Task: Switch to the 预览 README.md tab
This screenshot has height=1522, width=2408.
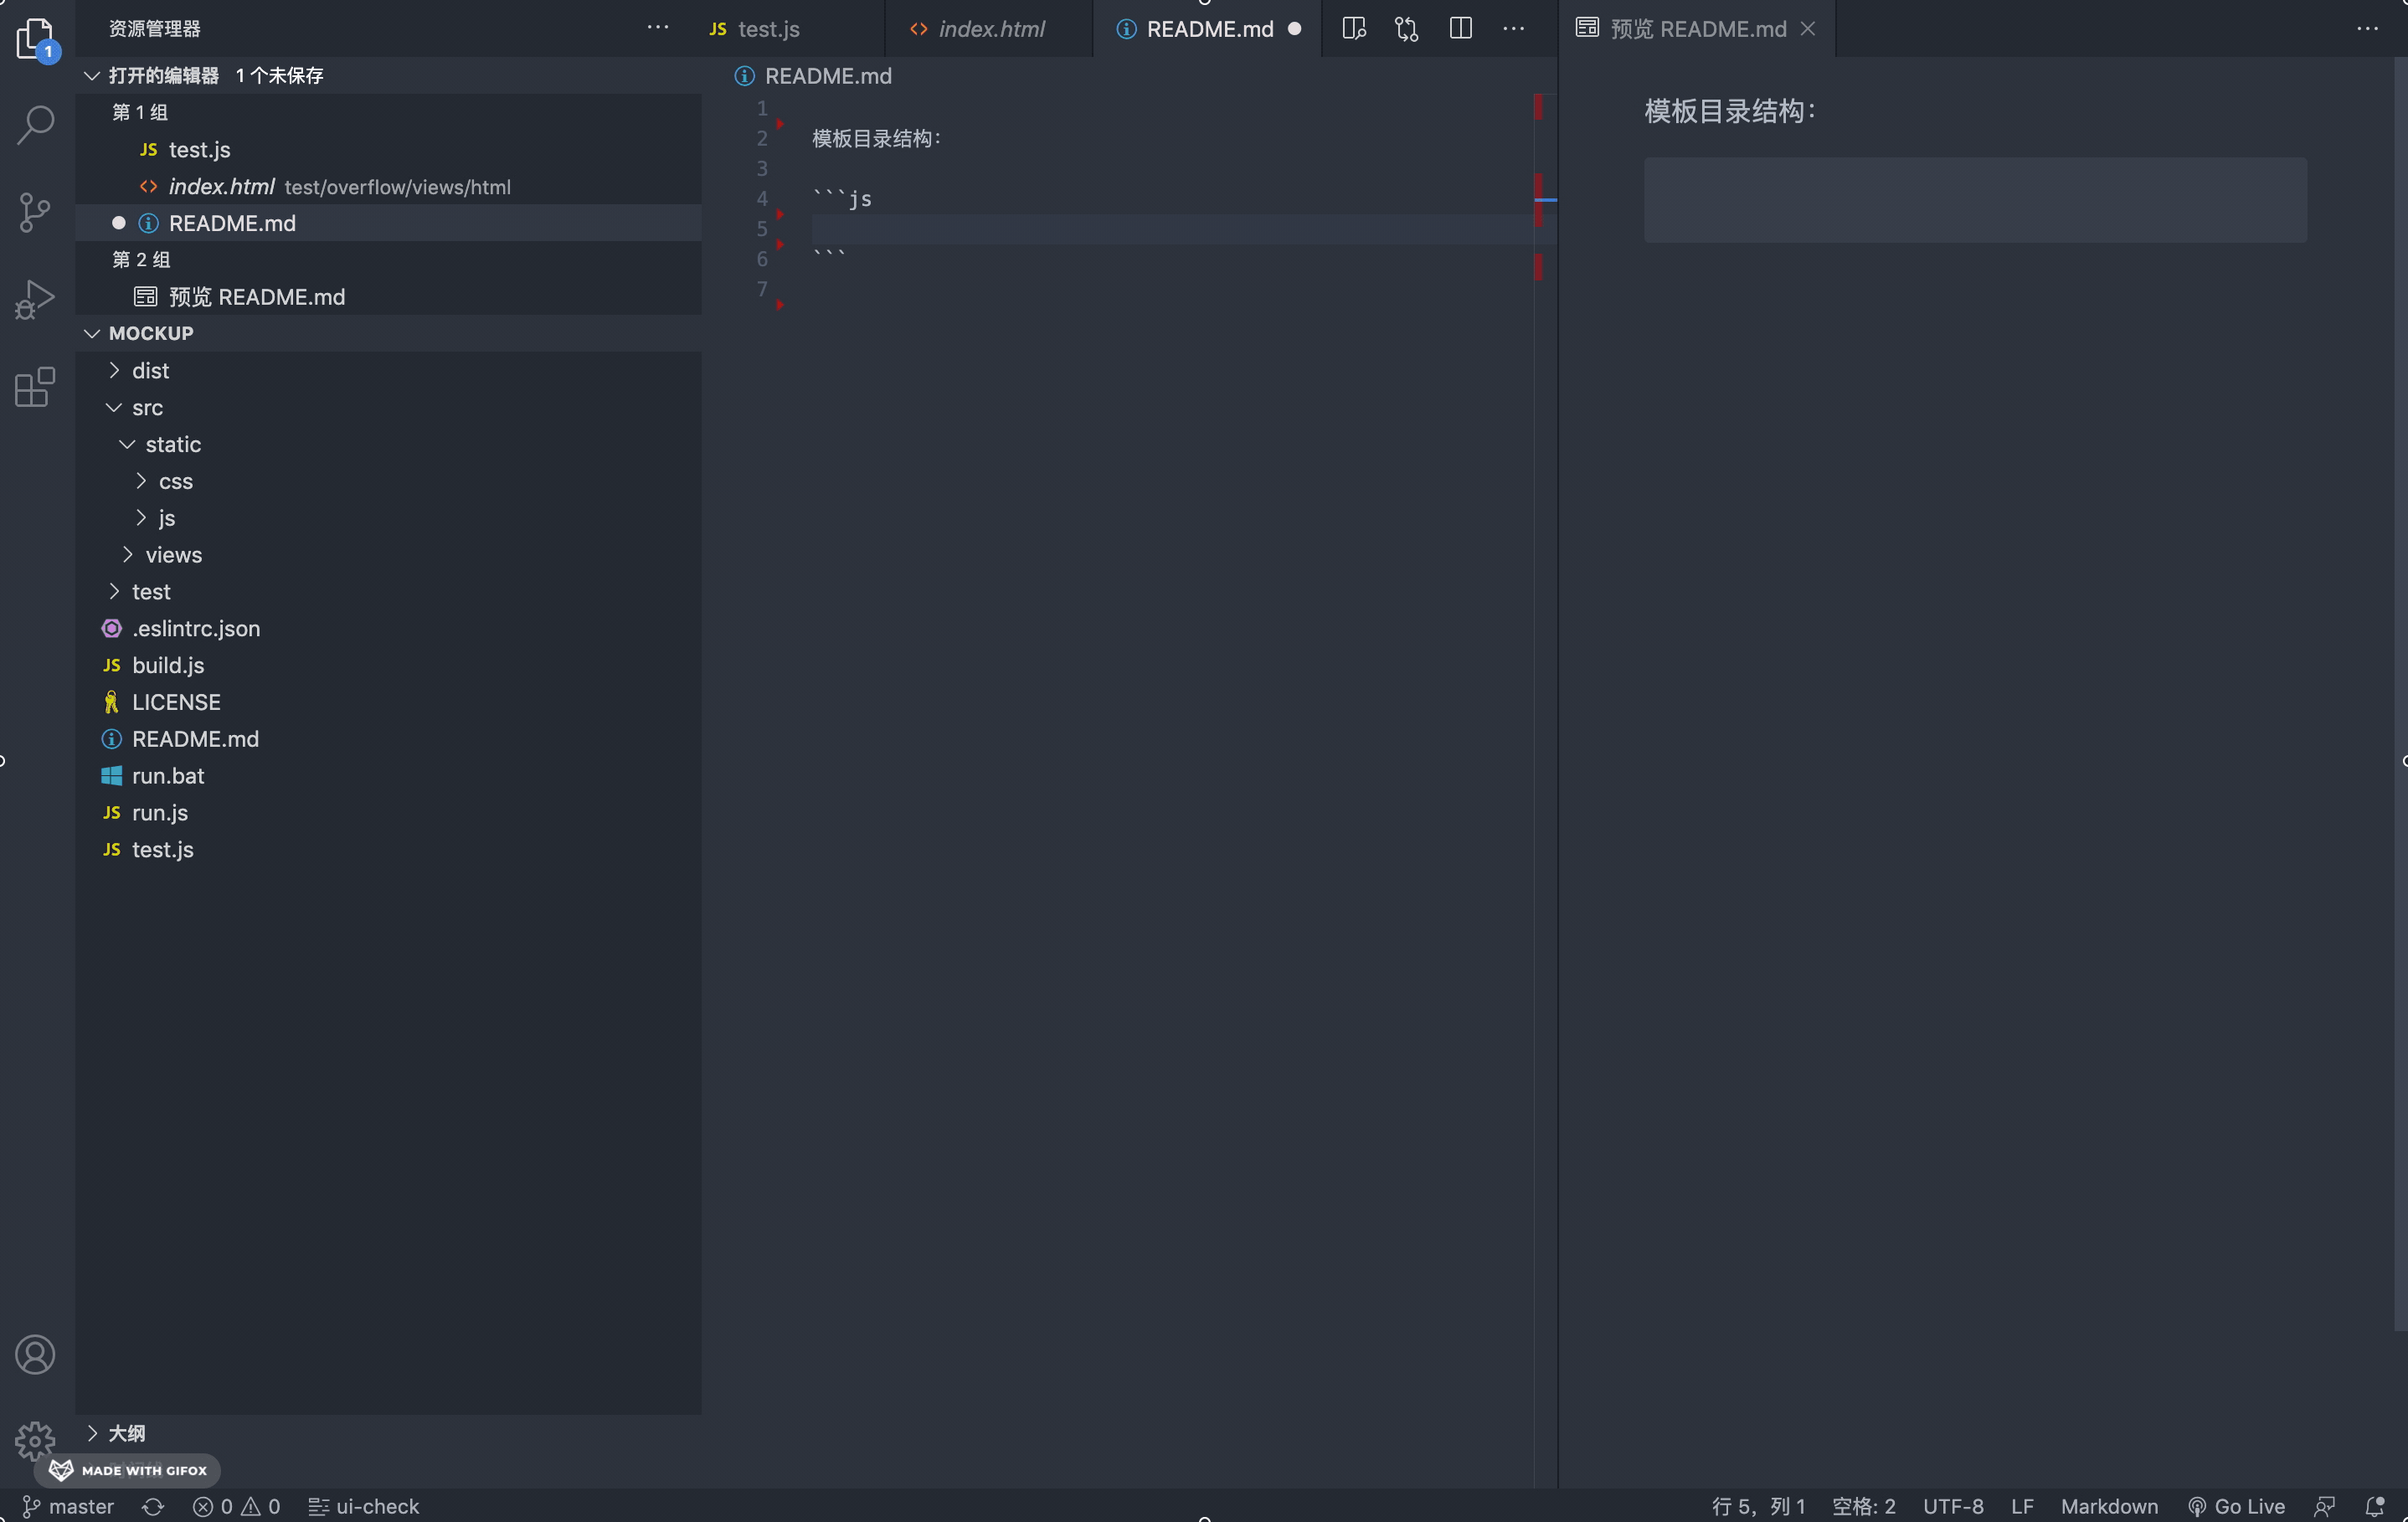Action: [x=1695, y=28]
